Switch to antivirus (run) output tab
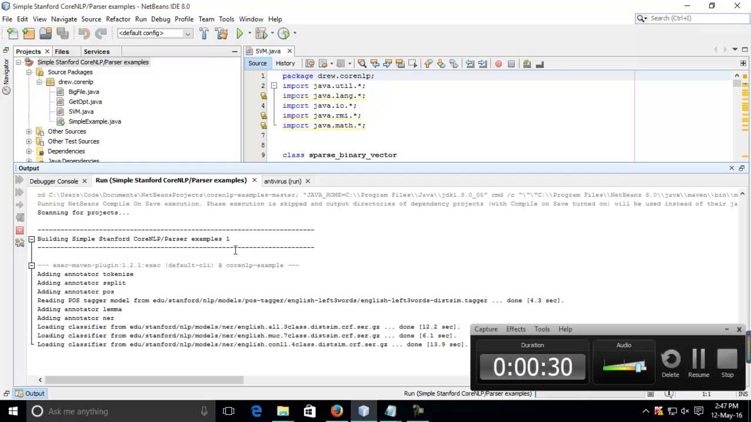Viewport: 751px width, 422px height. click(x=282, y=181)
